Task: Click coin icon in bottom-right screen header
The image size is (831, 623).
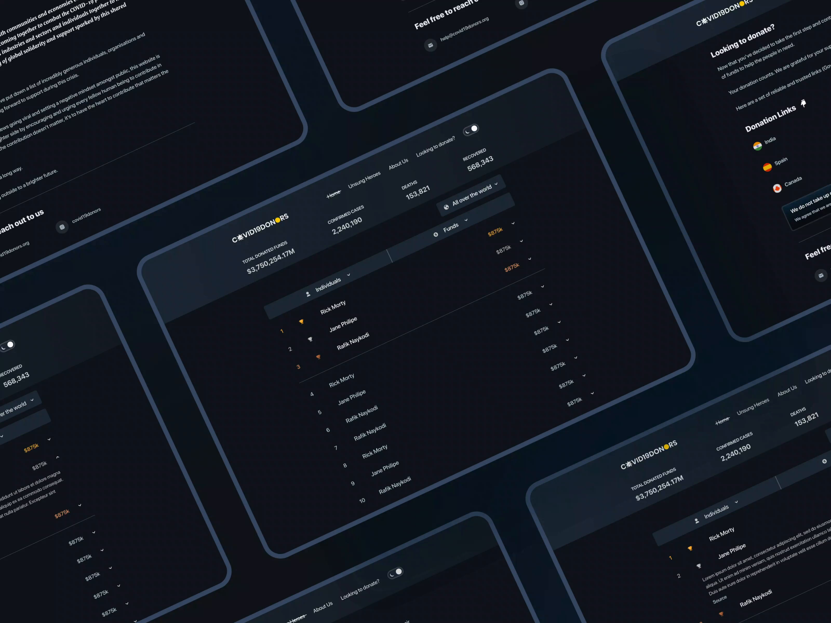Action: point(824,461)
